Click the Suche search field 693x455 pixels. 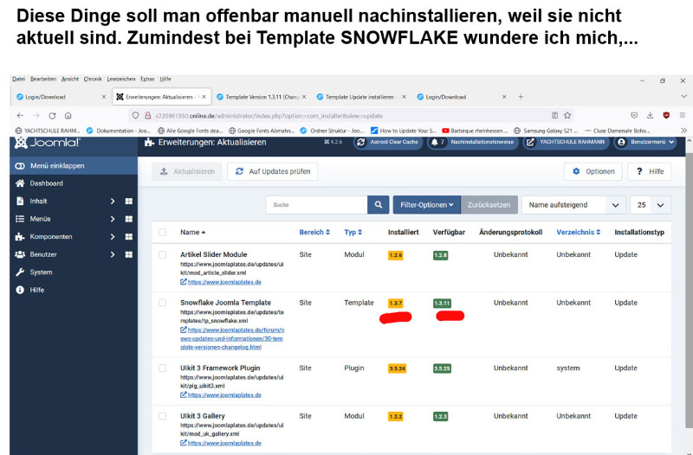pyautogui.click(x=316, y=205)
